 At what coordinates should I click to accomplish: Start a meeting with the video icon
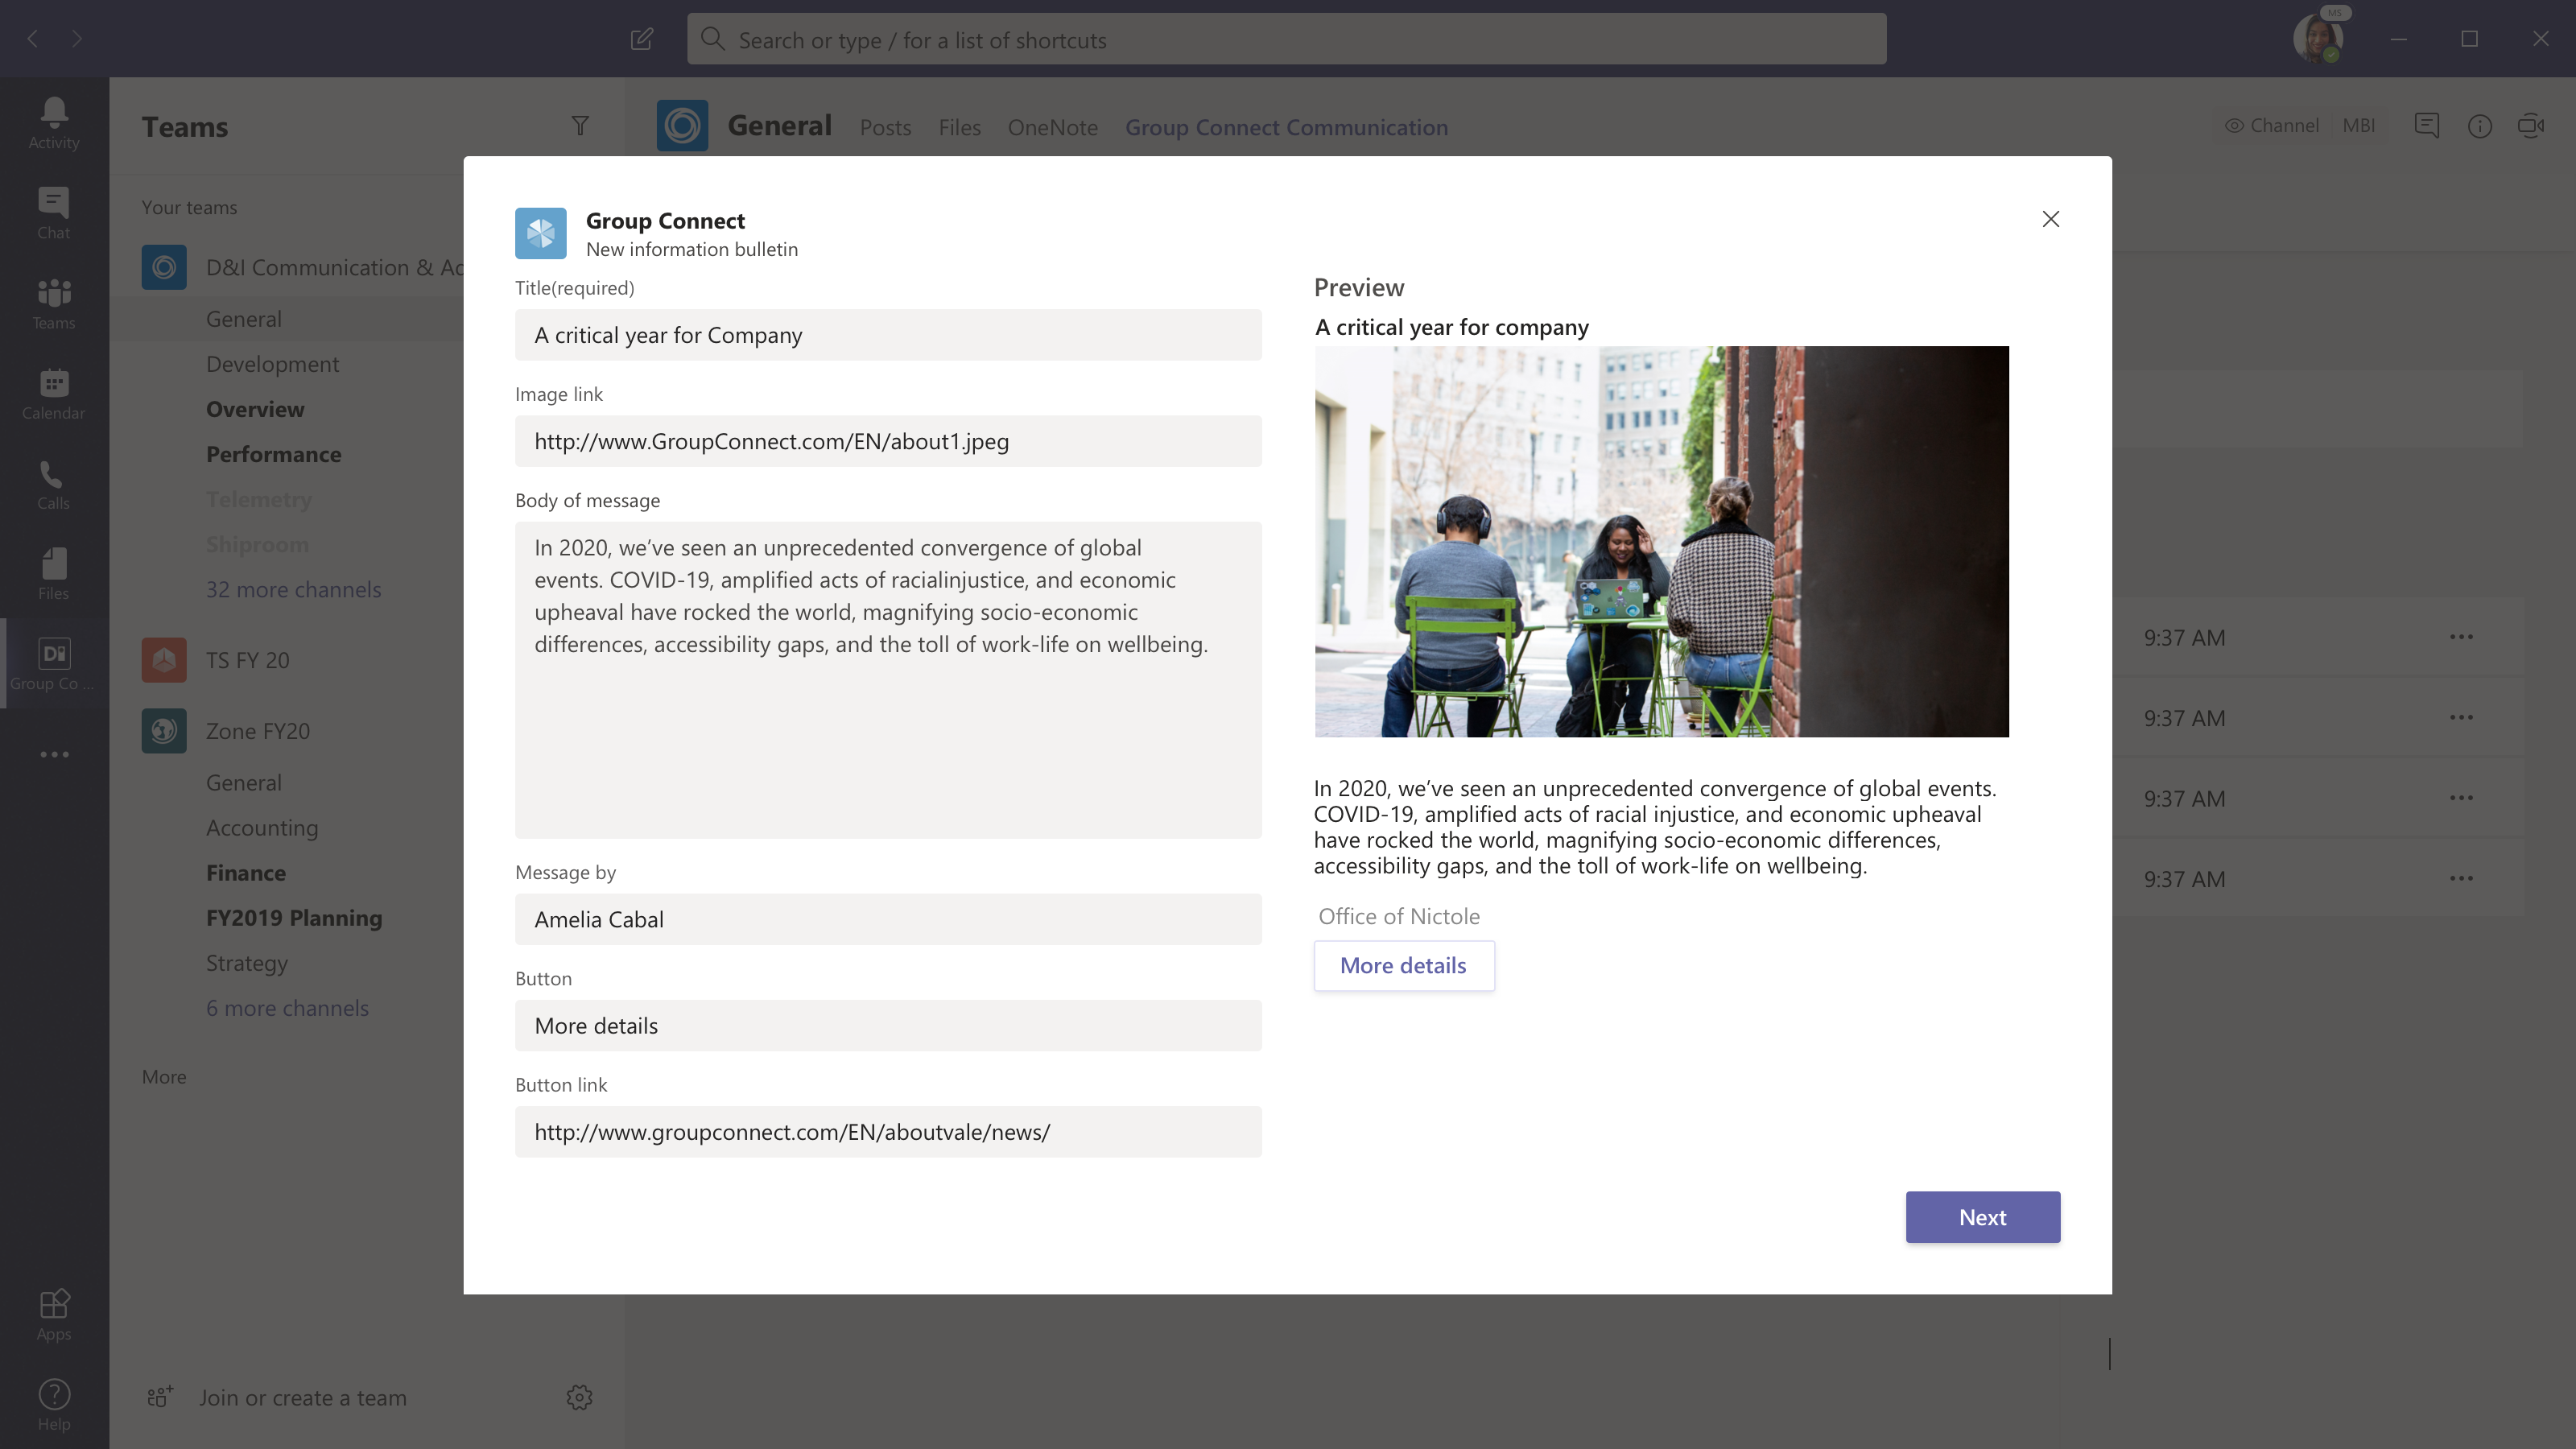point(2531,126)
